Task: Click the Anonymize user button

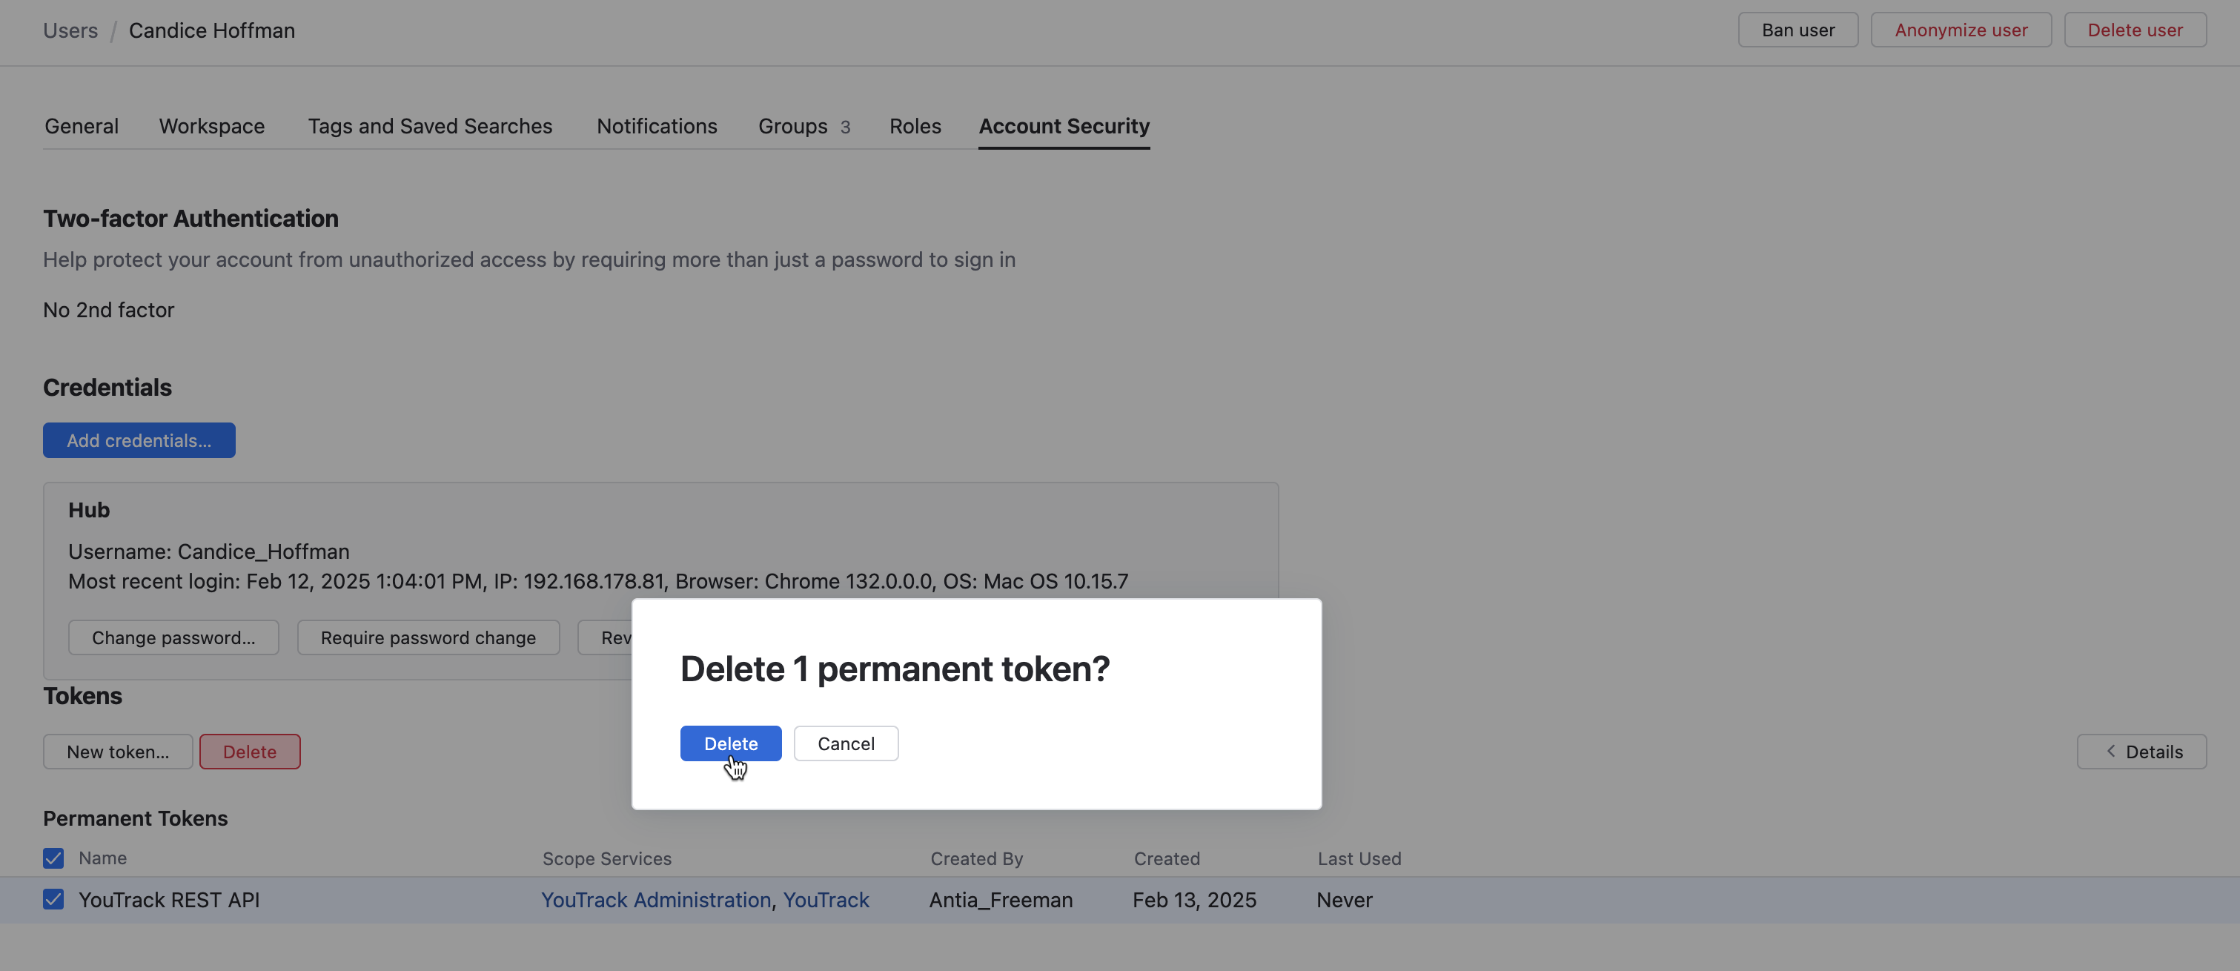Action: click(1960, 30)
